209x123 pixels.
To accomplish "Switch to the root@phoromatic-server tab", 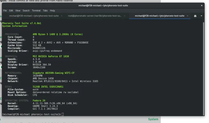I will (95, 16).
